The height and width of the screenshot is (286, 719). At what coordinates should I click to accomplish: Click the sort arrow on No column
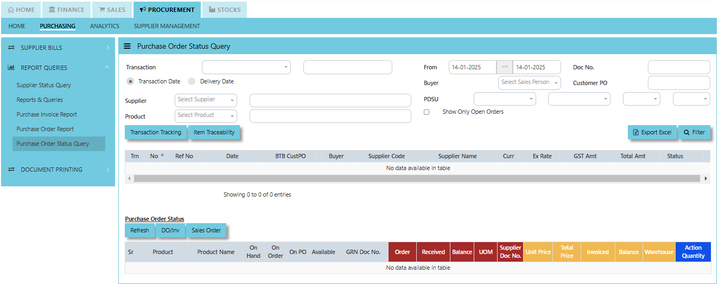(x=162, y=155)
